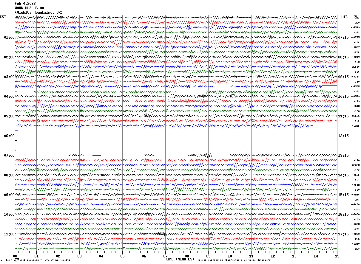
Task: Click the '08' minute tick label
Action: 187,256
